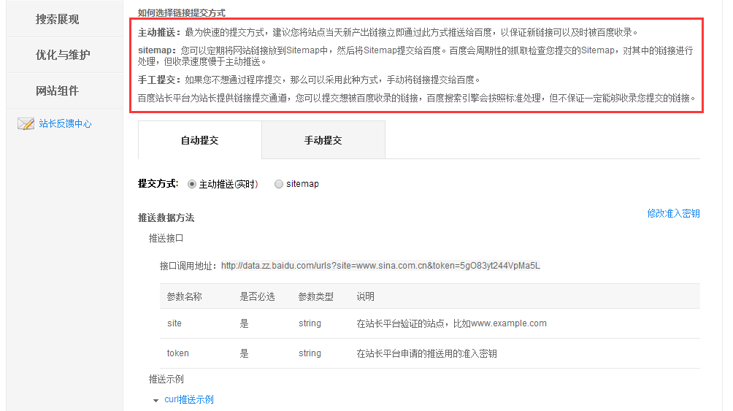Switch to the 手动提交 tab

pos(323,140)
